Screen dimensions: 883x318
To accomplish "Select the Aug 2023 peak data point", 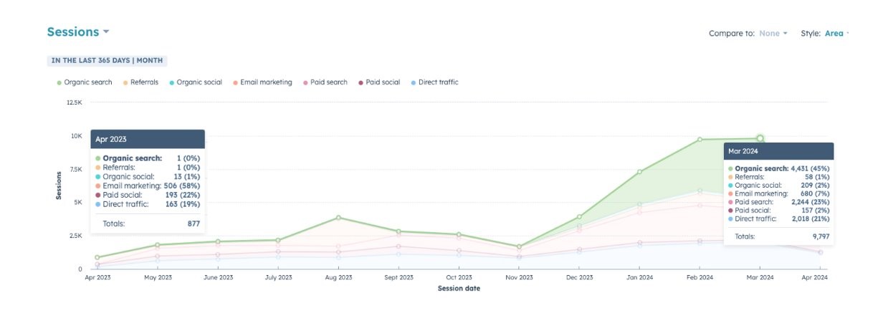I will (x=338, y=218).
